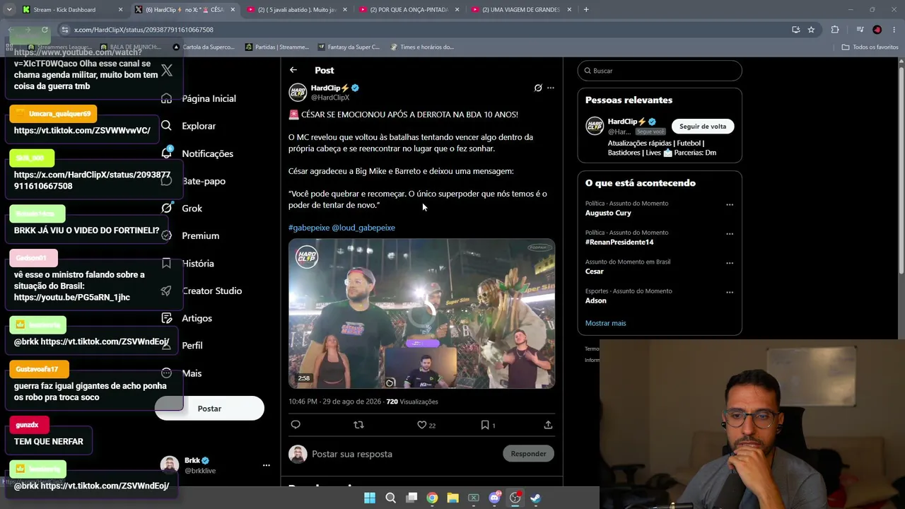Open HardClip profile avatar on the post

coord(298,92)
